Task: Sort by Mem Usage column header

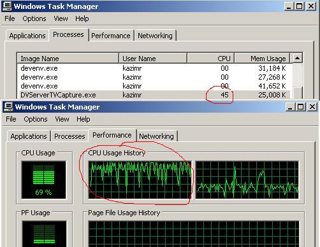Action: pos(262,59)
